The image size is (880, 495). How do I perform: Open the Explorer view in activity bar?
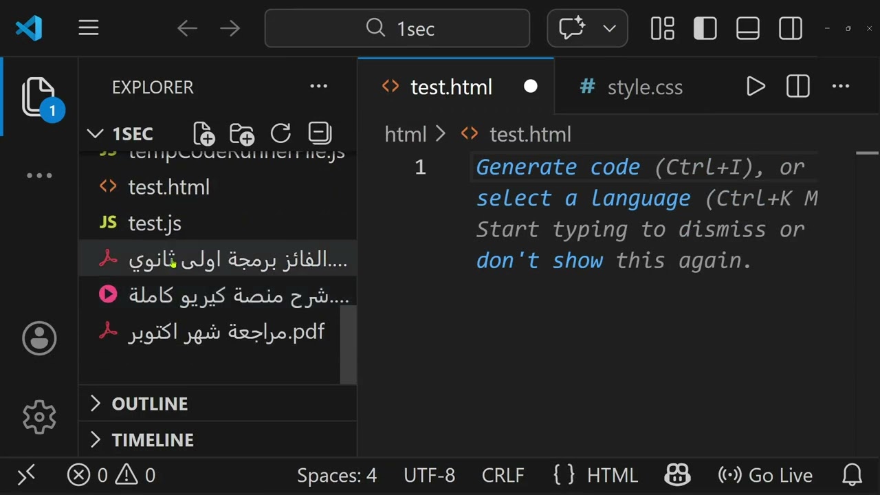coord(39,97)
